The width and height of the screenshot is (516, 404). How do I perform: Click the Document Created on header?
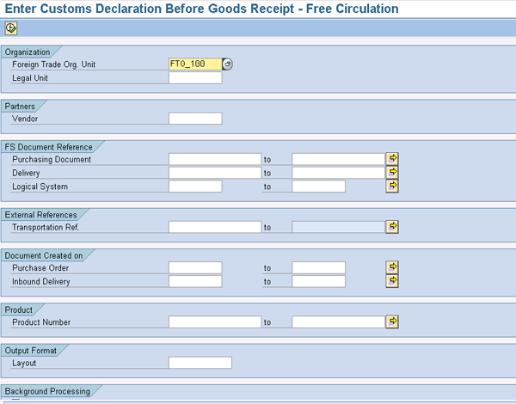tap(44, 255)
